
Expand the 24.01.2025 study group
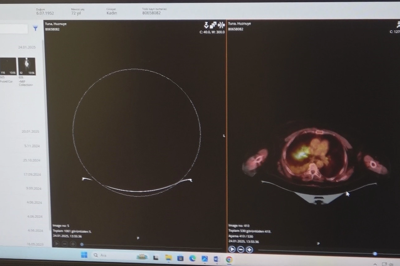27,47
